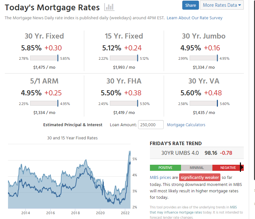The width and height of the screenshot is (255, 219).
Task: Click the Loan Amount input field
Action: click(x=151, y=125)
